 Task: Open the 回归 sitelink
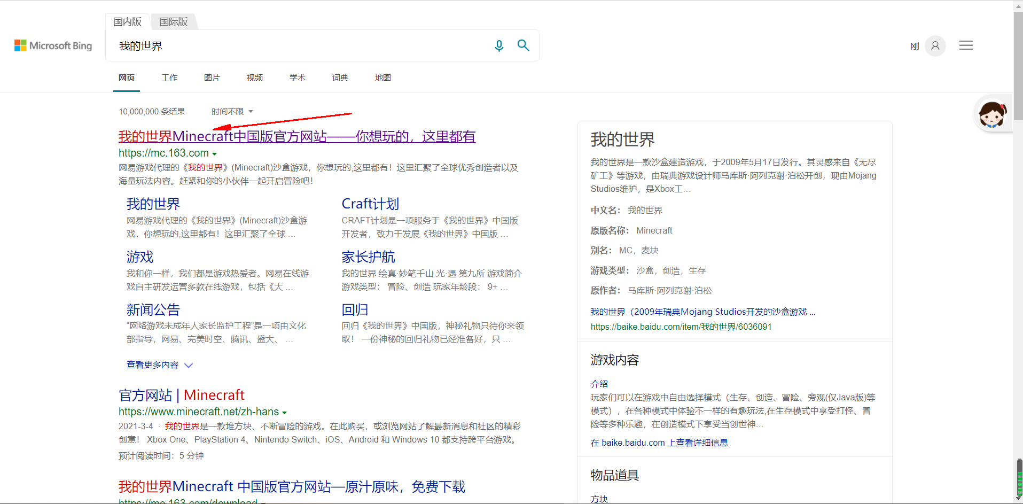pos(355,310)
